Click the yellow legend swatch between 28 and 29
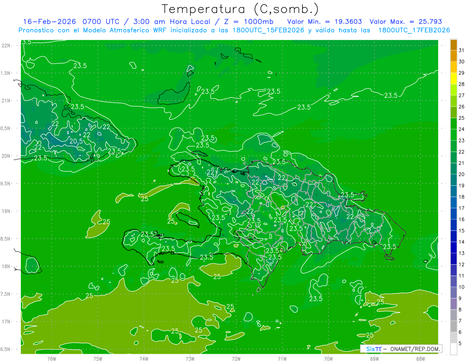The image size is (472, 364). 454,79
